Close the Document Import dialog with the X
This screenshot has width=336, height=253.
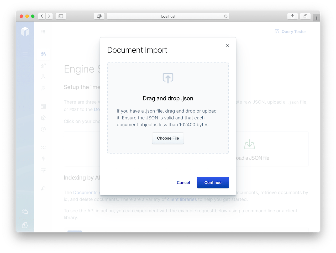pos(228,46)
